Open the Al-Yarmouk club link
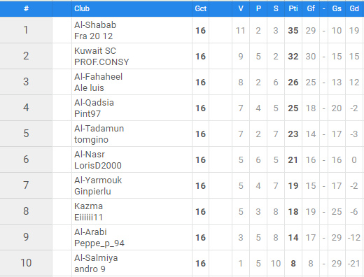The height and width of the screenshot is (277, 364). tap(98, 180)
